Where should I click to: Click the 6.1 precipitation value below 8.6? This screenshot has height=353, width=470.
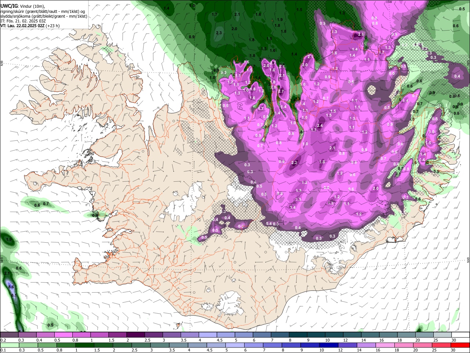(14, 296)
